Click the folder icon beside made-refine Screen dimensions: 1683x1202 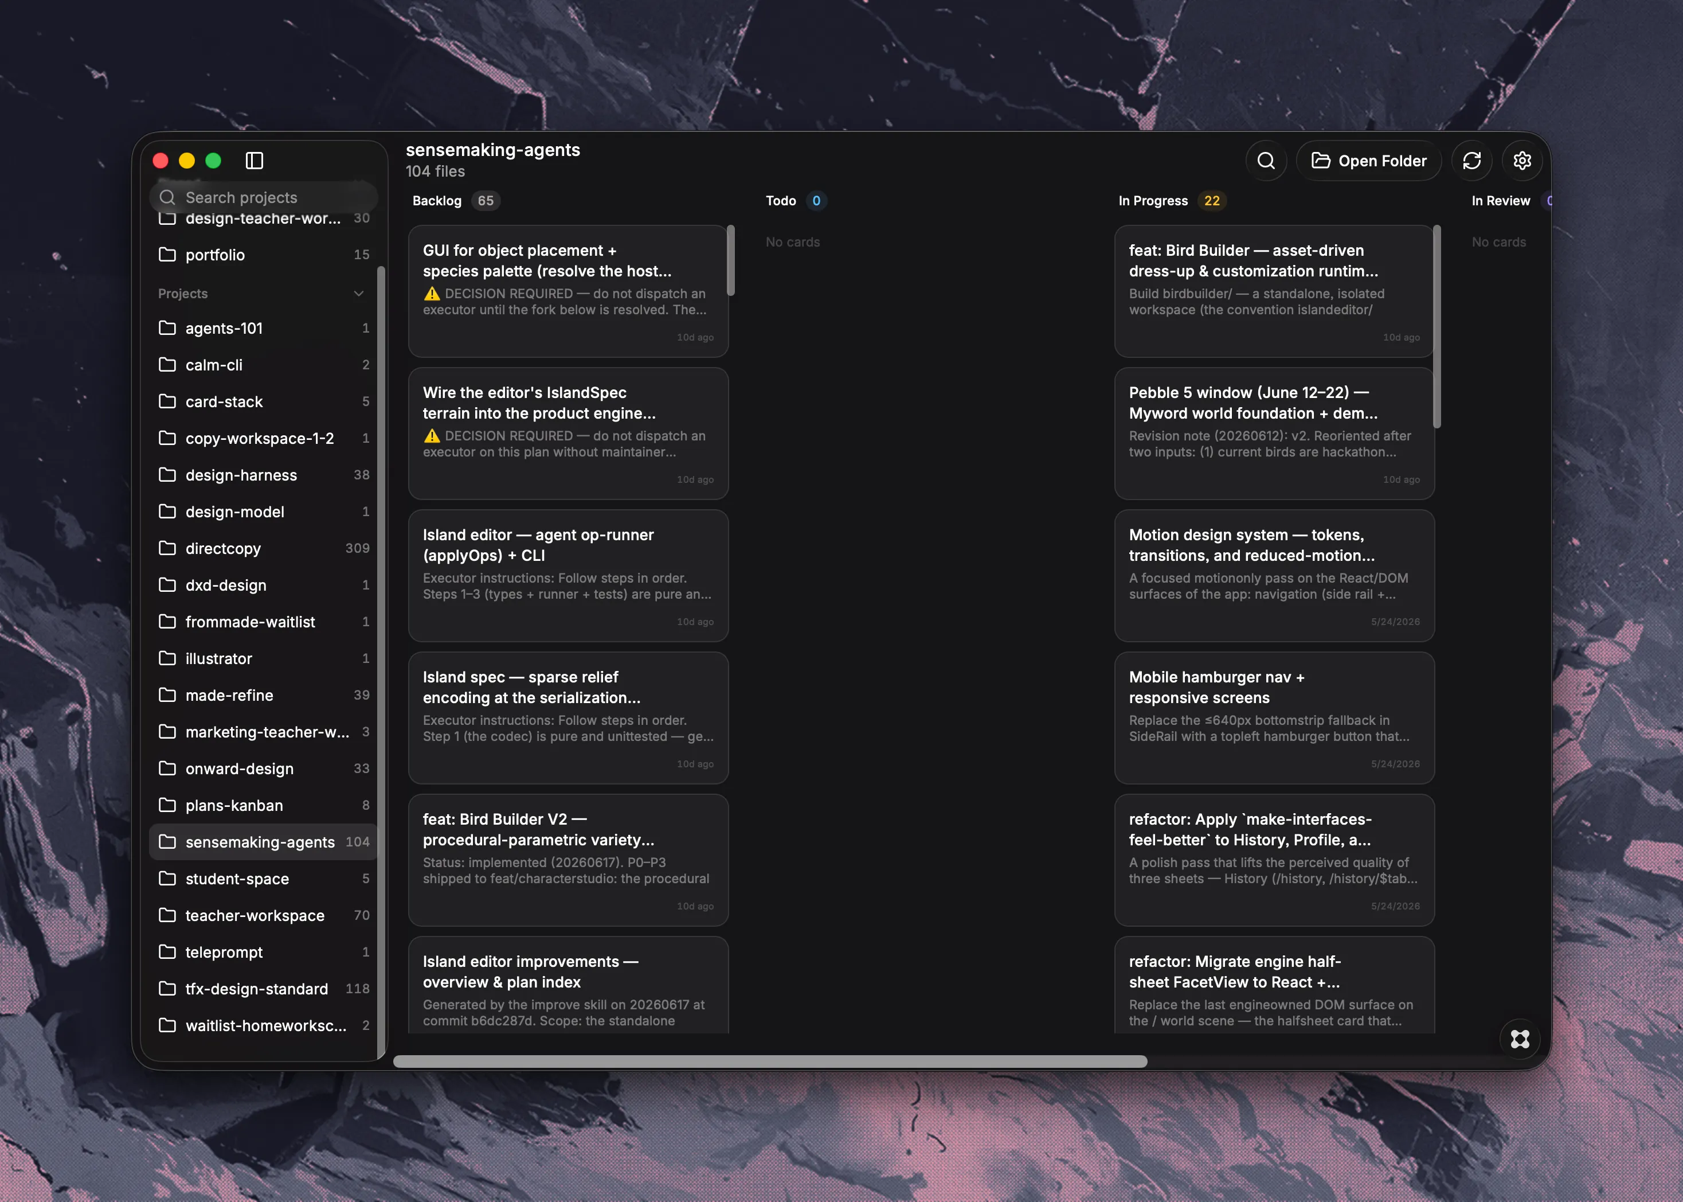pyautogui.click(x=167, y=695)
